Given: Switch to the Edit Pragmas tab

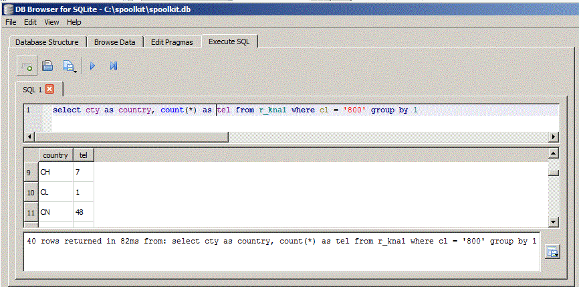Looking at the screenshot, I should 172,42.
